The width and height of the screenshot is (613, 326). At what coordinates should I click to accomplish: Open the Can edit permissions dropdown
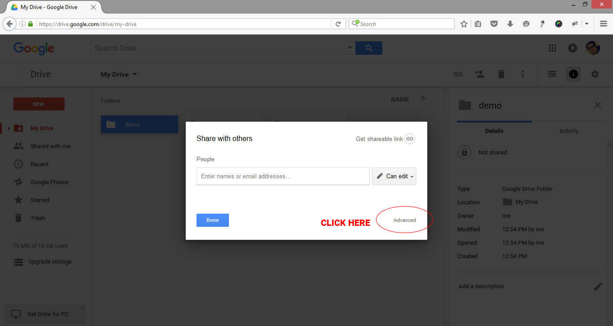pyautogui.click(x=394, y=176)
